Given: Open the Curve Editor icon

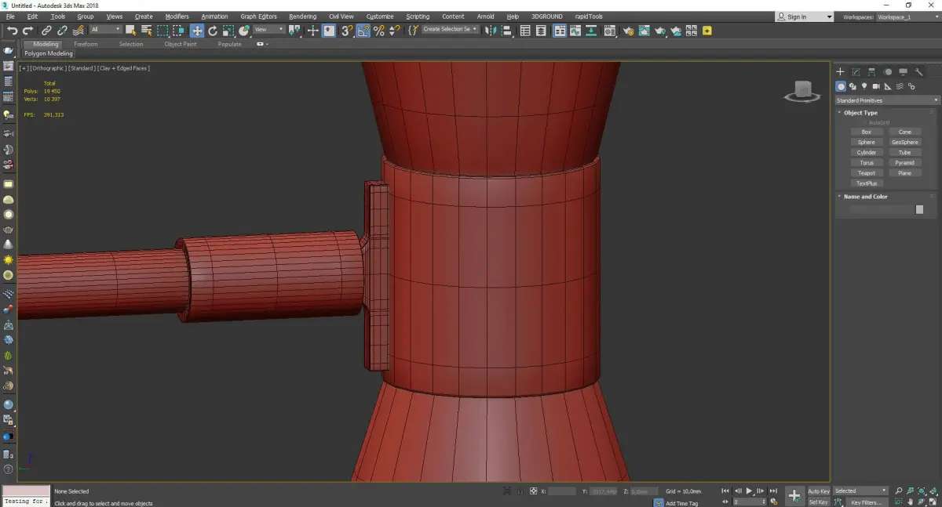Looking at the screenshot, I should (x=575, y=31).
